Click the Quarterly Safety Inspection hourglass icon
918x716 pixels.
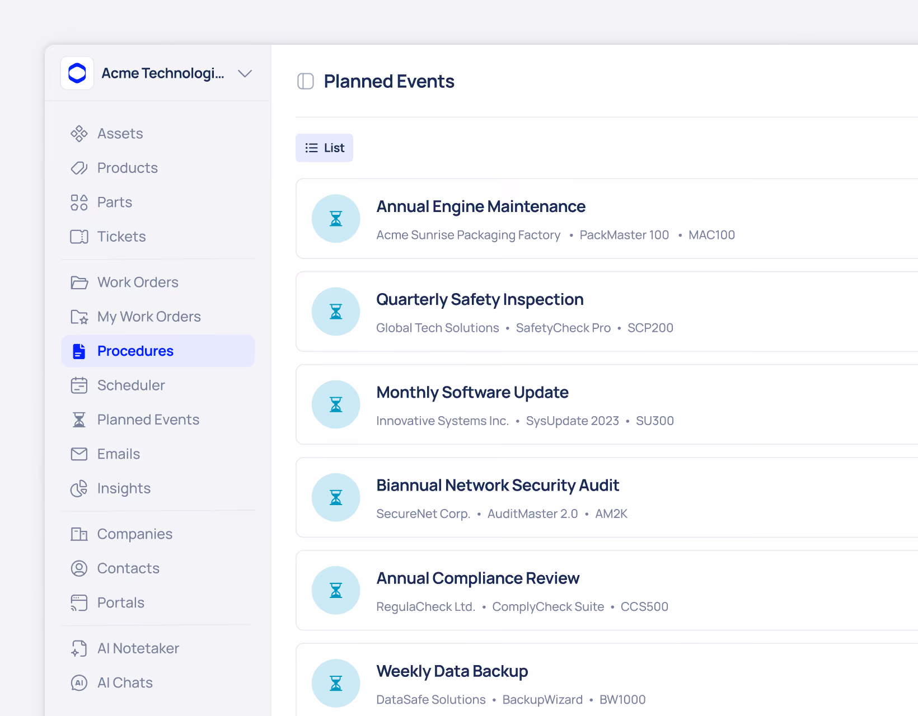[336, 312]
